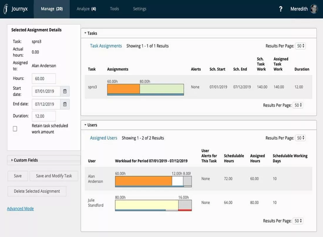The image size is (323, 237).
Task: Select the orange 60.00h assignment bar for spro3
Action: pyautogui.click(x=123, y=89)
